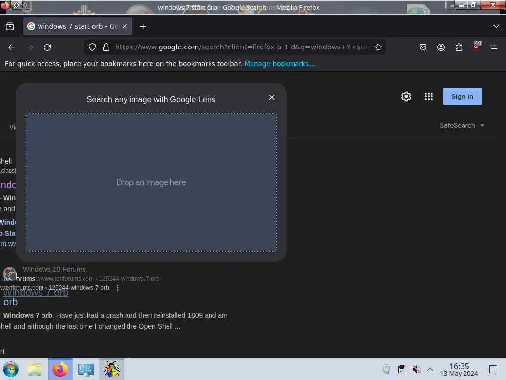
Task: Open the tray icon left of clipboard
Action: click(386, 369)
